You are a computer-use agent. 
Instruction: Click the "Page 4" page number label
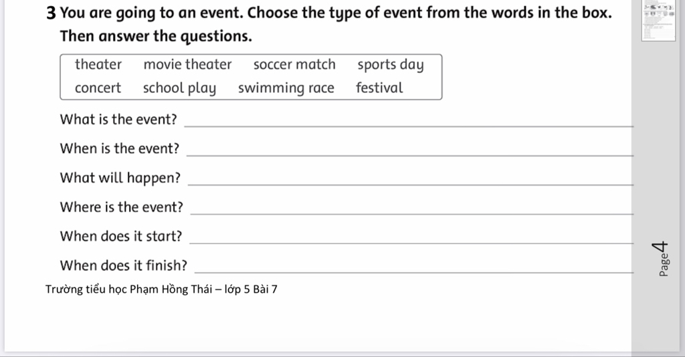coord(660,259)
